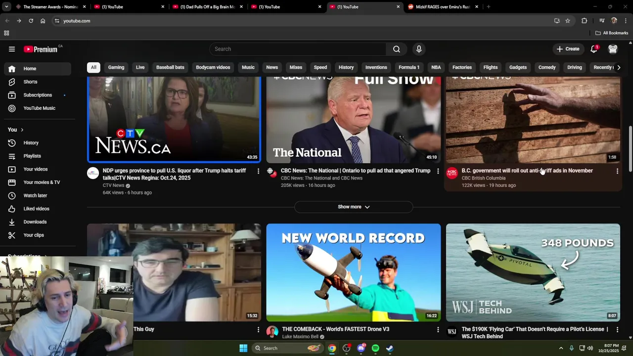The width and height of the screenshot is (633, 356).
Task: Open options menu for CBC The National video
Action: (438, 171)
